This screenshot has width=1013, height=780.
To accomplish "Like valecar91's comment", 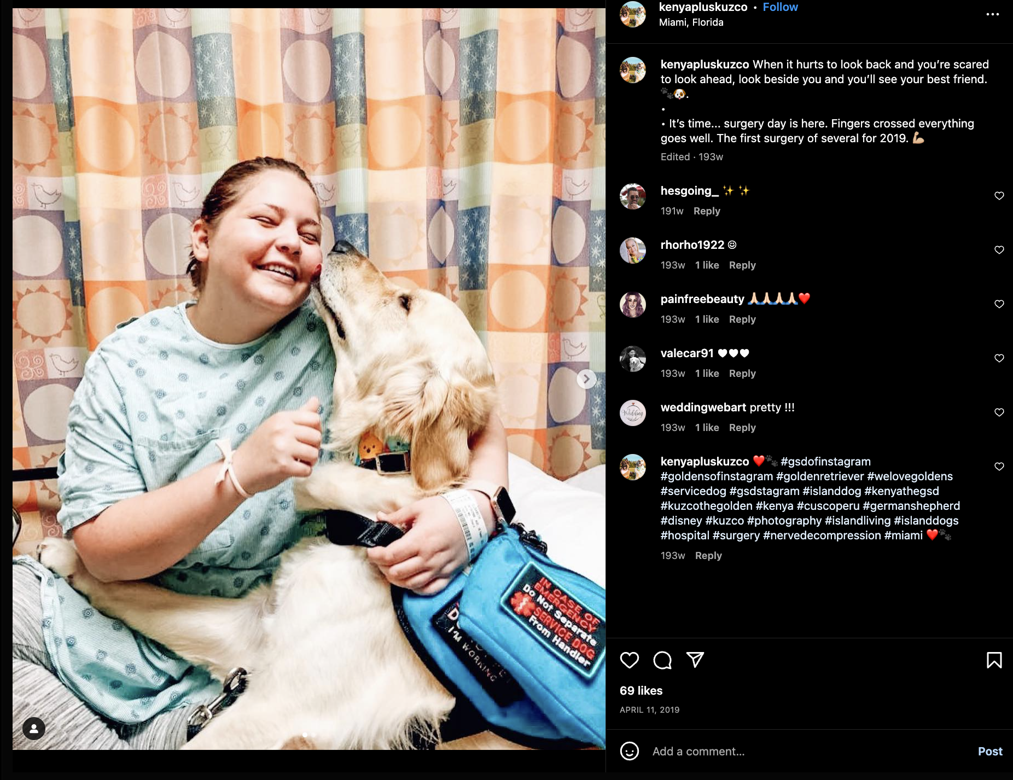I will 999,358.
